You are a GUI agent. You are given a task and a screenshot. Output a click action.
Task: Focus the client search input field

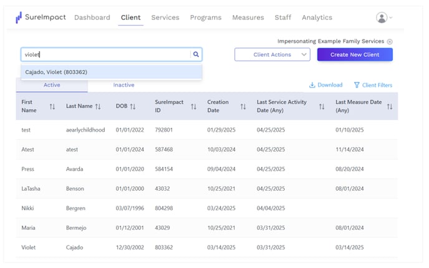(x=107, y=54)
